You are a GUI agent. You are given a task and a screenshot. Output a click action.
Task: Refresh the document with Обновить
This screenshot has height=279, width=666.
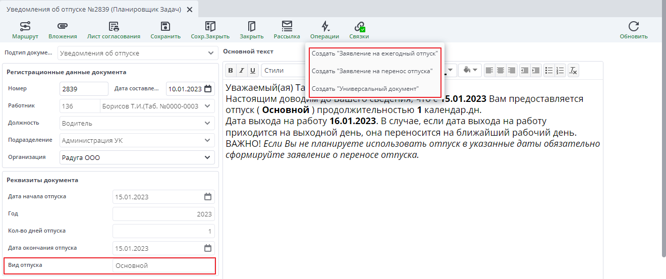(634, 30)
